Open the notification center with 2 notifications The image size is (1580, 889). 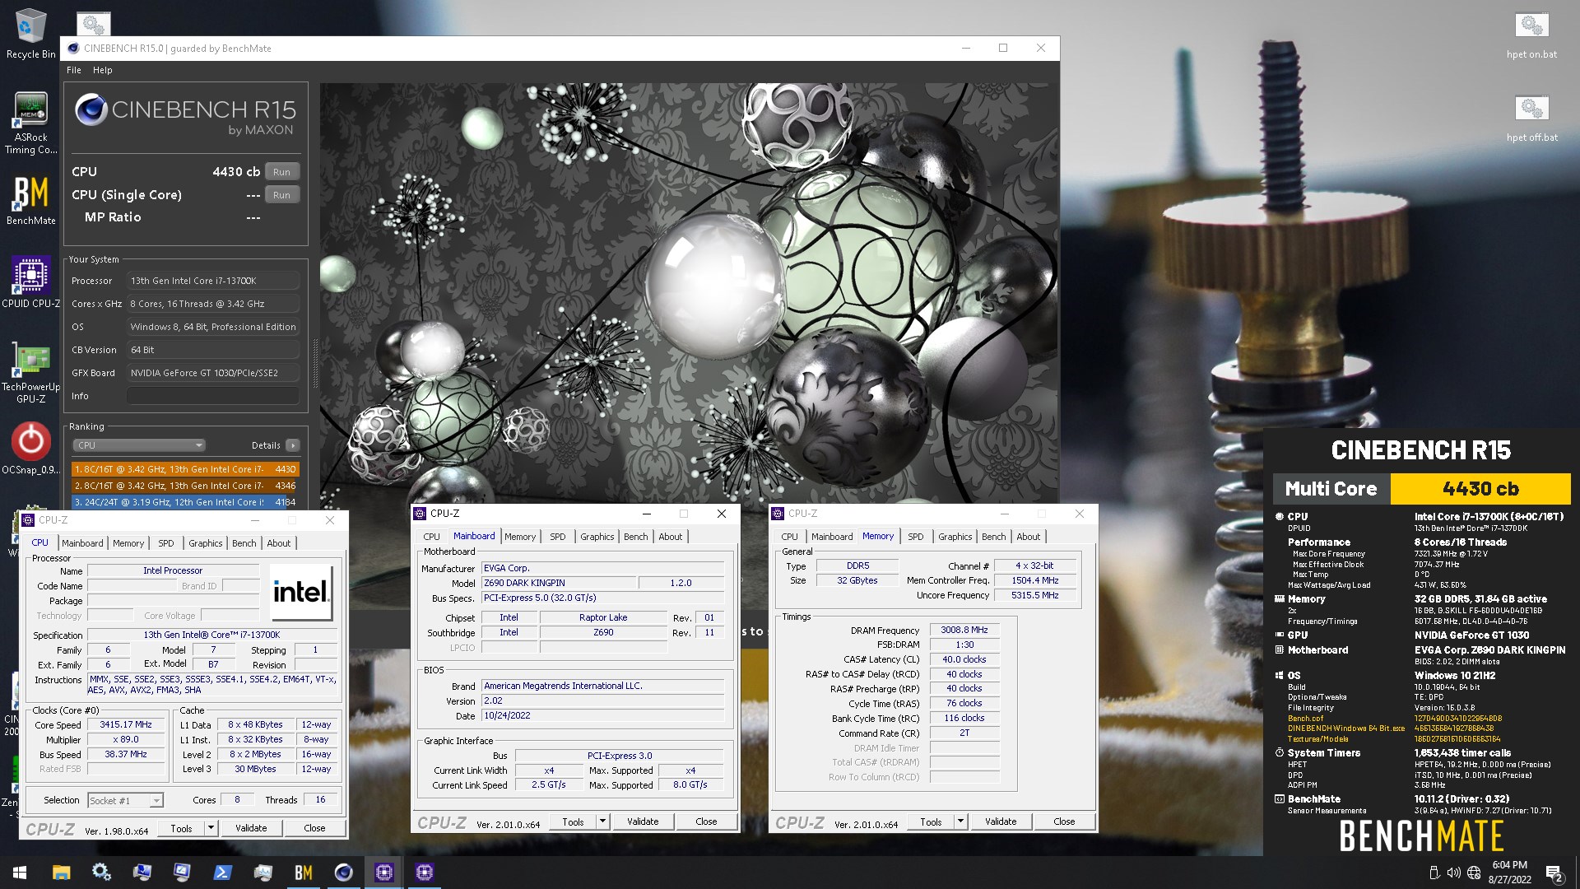tap(1554, 873)
